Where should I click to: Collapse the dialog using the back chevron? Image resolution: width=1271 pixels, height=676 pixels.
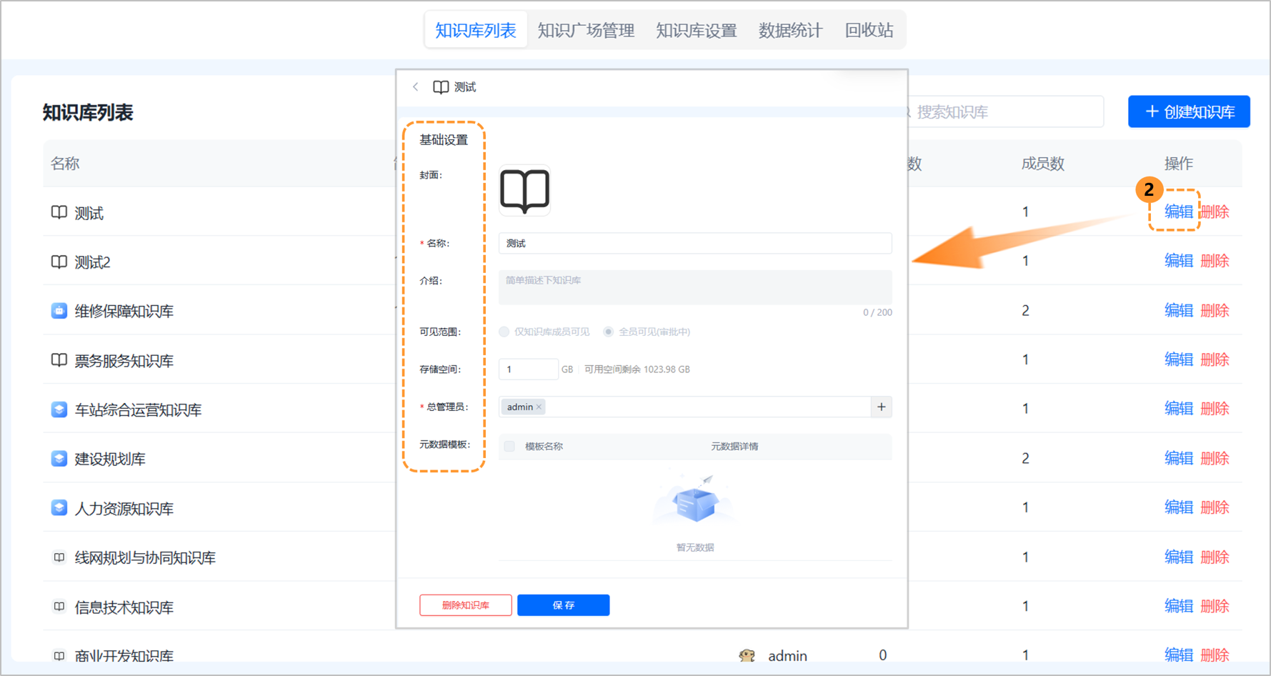tap(415, 86)
